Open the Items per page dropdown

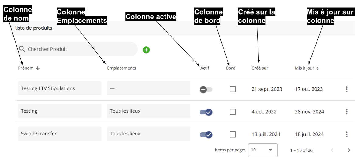click(x=263, y=150)
